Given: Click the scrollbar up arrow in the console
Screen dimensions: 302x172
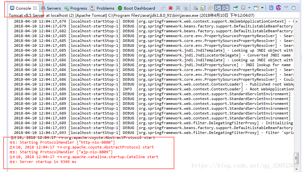Looking at the screenshot, I should pos(296,22).
